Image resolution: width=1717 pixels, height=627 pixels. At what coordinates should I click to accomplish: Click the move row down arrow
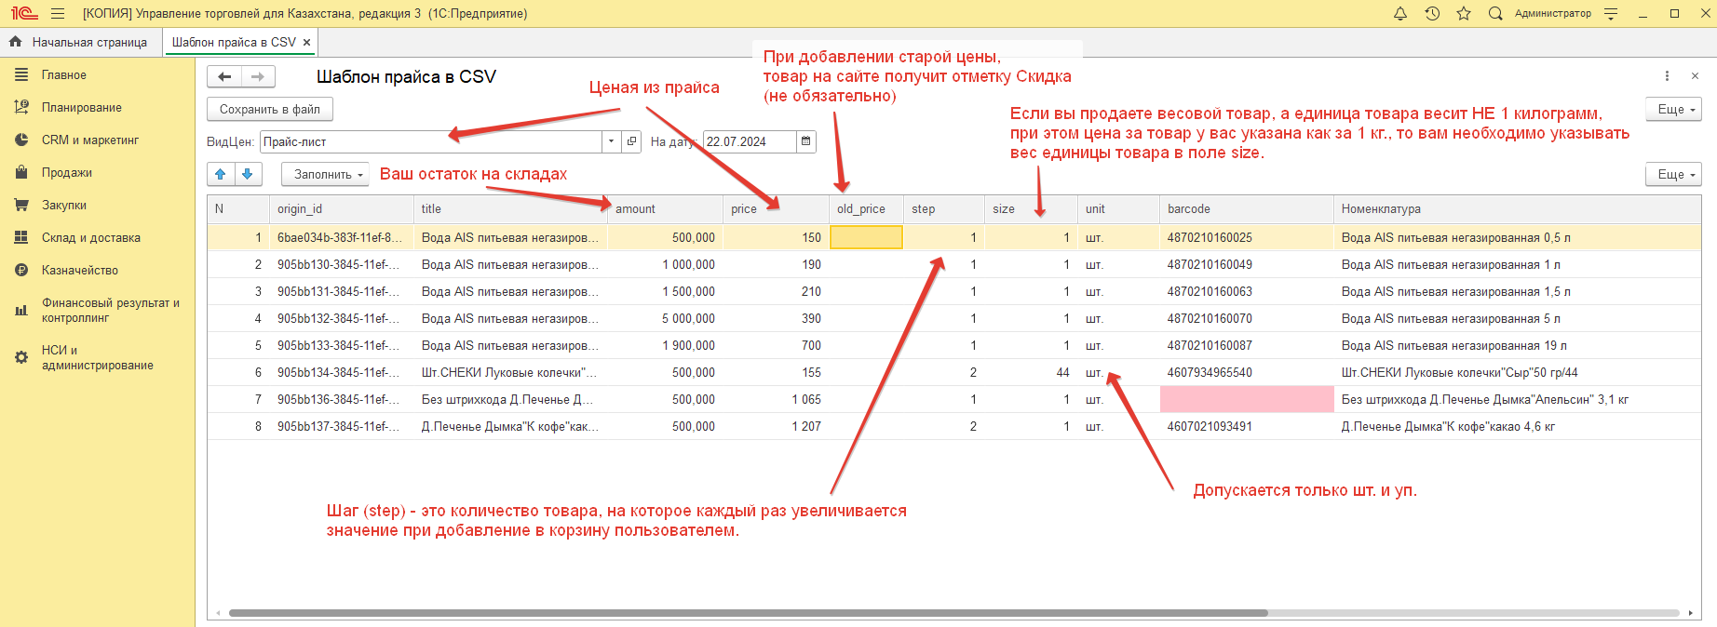pyautogui.click(x=248, y=174)
